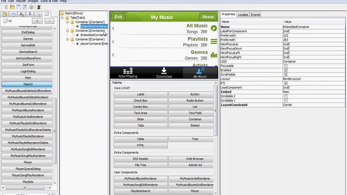The image size is (347, 195).
Task: Open the side tab with pin arrow icon
Action: click(30, 15)
